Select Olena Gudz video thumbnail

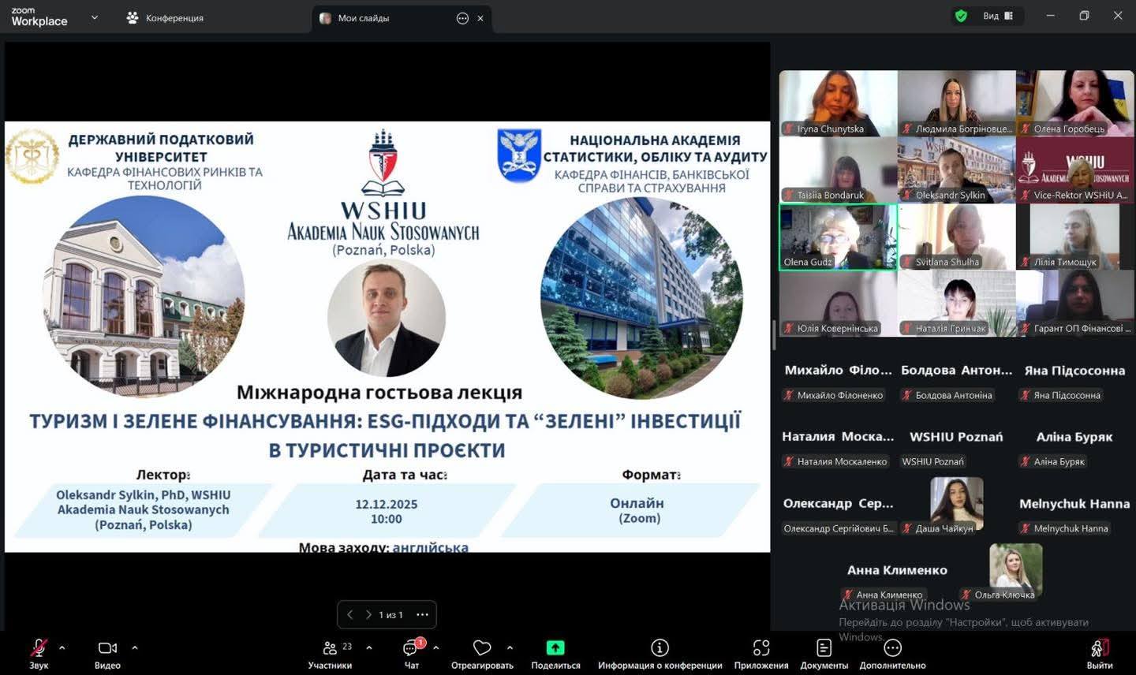(x=838, y=237)
